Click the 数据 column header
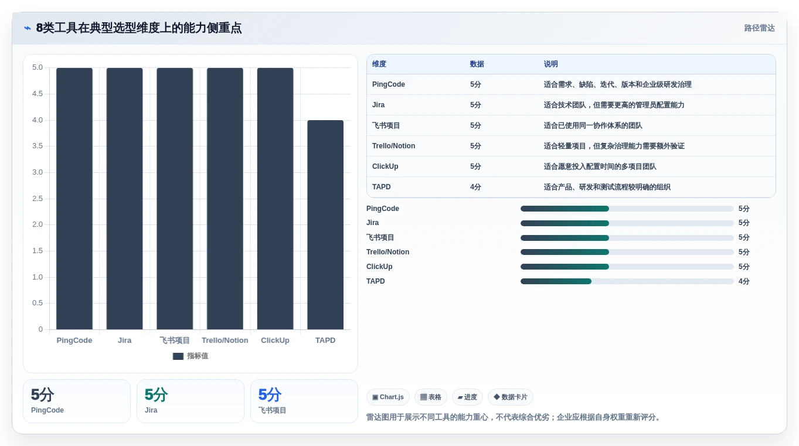This screenshot has height=446, width=799. point(477,64)
